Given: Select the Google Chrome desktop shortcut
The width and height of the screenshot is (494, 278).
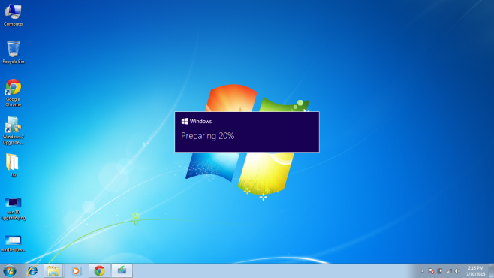Looking at the screenshot, I should (14, 92).
